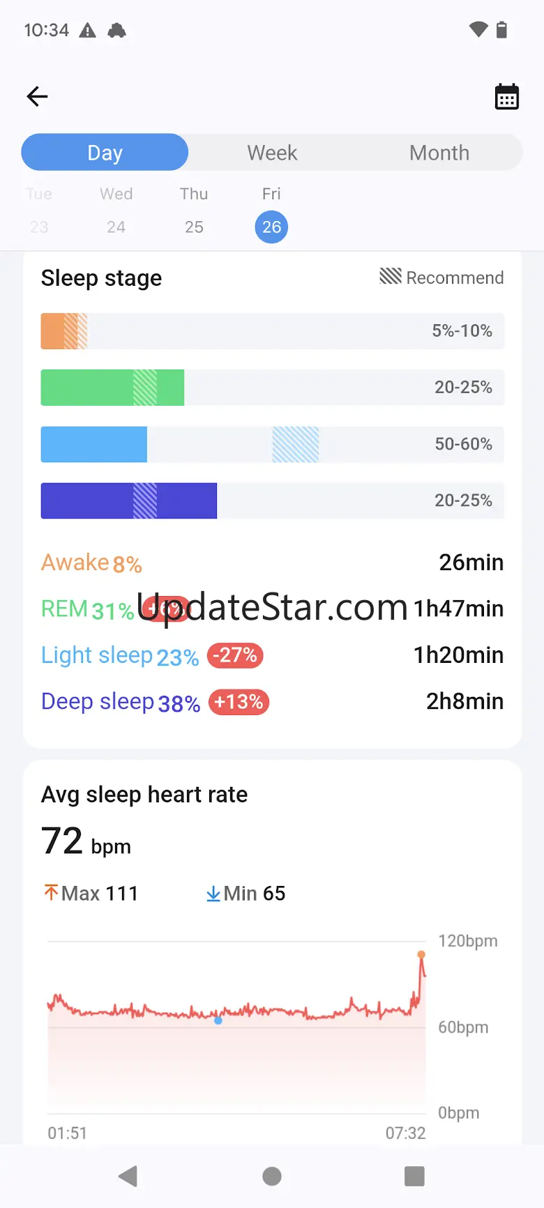Switch to the Week tab
The width and height of the screenshot is (544, 1208).
[272, 153]
